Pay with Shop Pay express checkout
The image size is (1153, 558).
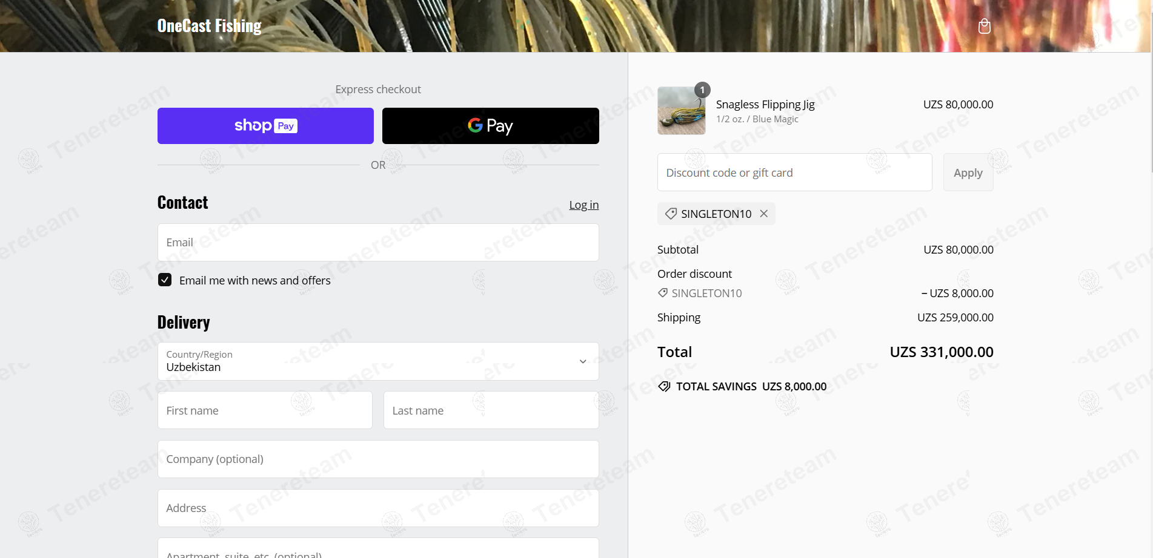click(265, 126)
